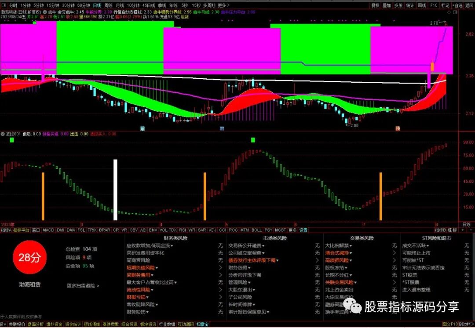Image resolution: width=475 pixels, height=328 pixels.
Task: Add stock to +自选 watchlist
Action: click(x=457, y=5)
